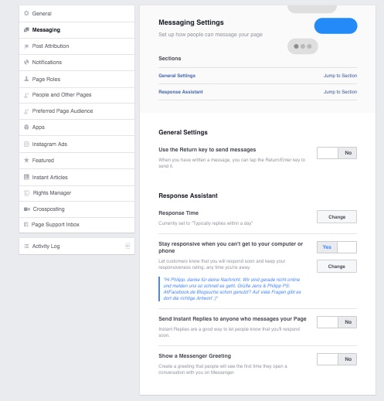Jump to the Response Assistant section
Screen dimensions: 384x401
click(x=340, y=92)
